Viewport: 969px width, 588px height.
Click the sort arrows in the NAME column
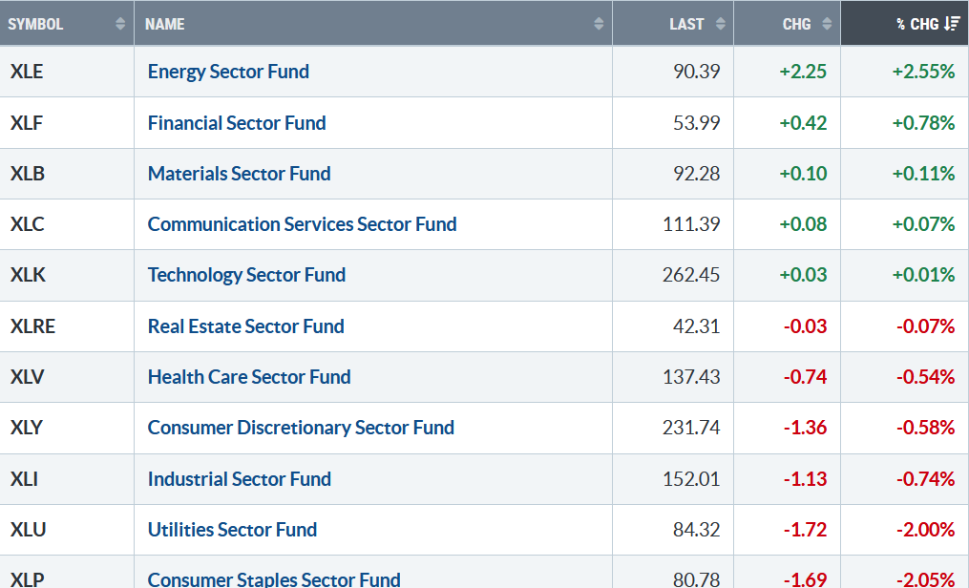tap(599, 24)
